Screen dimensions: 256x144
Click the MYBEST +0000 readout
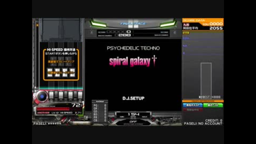click(210, 97)
